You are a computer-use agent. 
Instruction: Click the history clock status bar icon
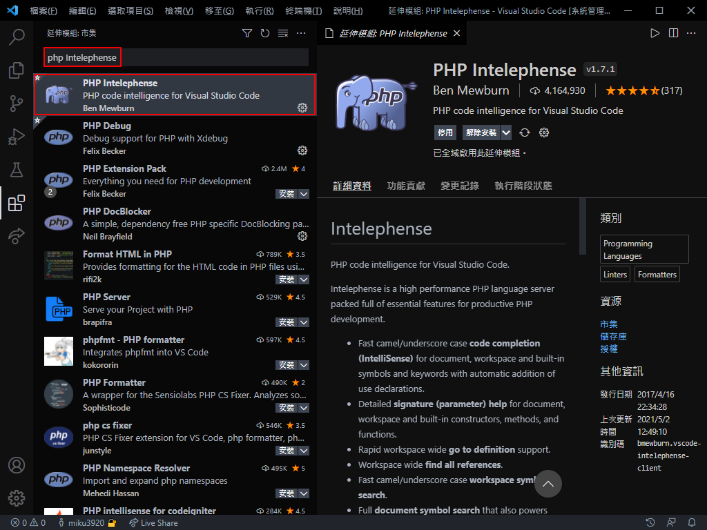point(650,523)
